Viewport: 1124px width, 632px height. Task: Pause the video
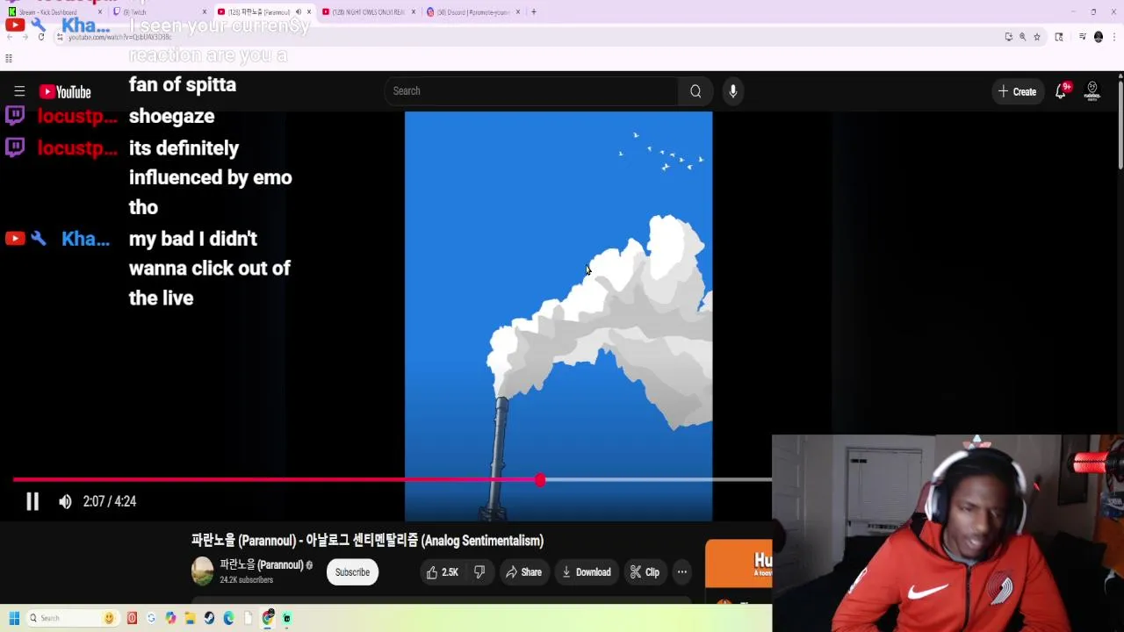32,501
